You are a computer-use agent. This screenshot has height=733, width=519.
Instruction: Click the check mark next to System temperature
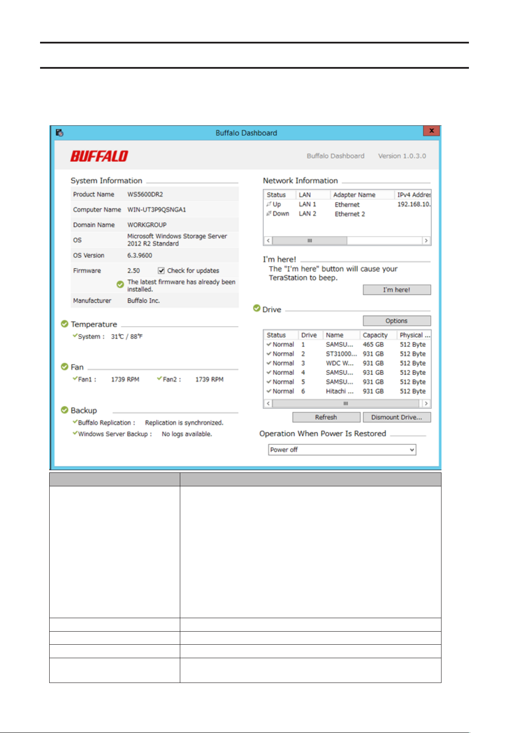pyautogui.click(x=75, y=336)
